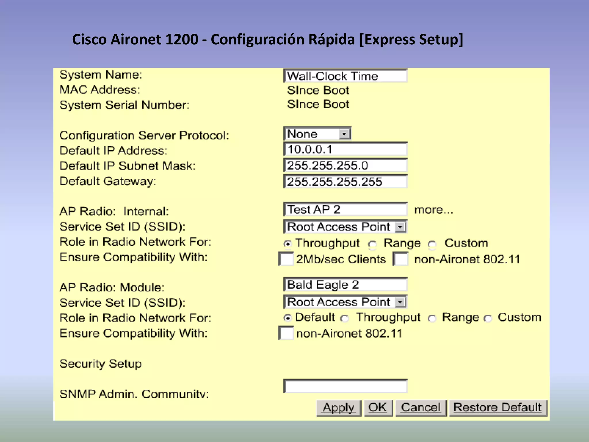The width and height of the screenshot is (589, 442).
Task: Click the Restore Default button
Action: click(x=498, y=408)
